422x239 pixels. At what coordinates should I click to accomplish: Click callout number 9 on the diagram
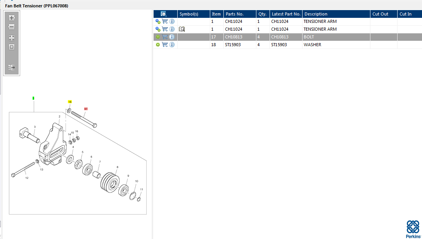point(128,176)
